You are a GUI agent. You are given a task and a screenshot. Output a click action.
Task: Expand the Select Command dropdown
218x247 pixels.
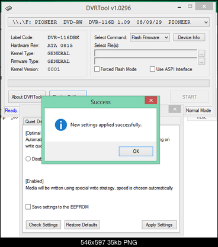pyautogui.click(x=150, y=37)
